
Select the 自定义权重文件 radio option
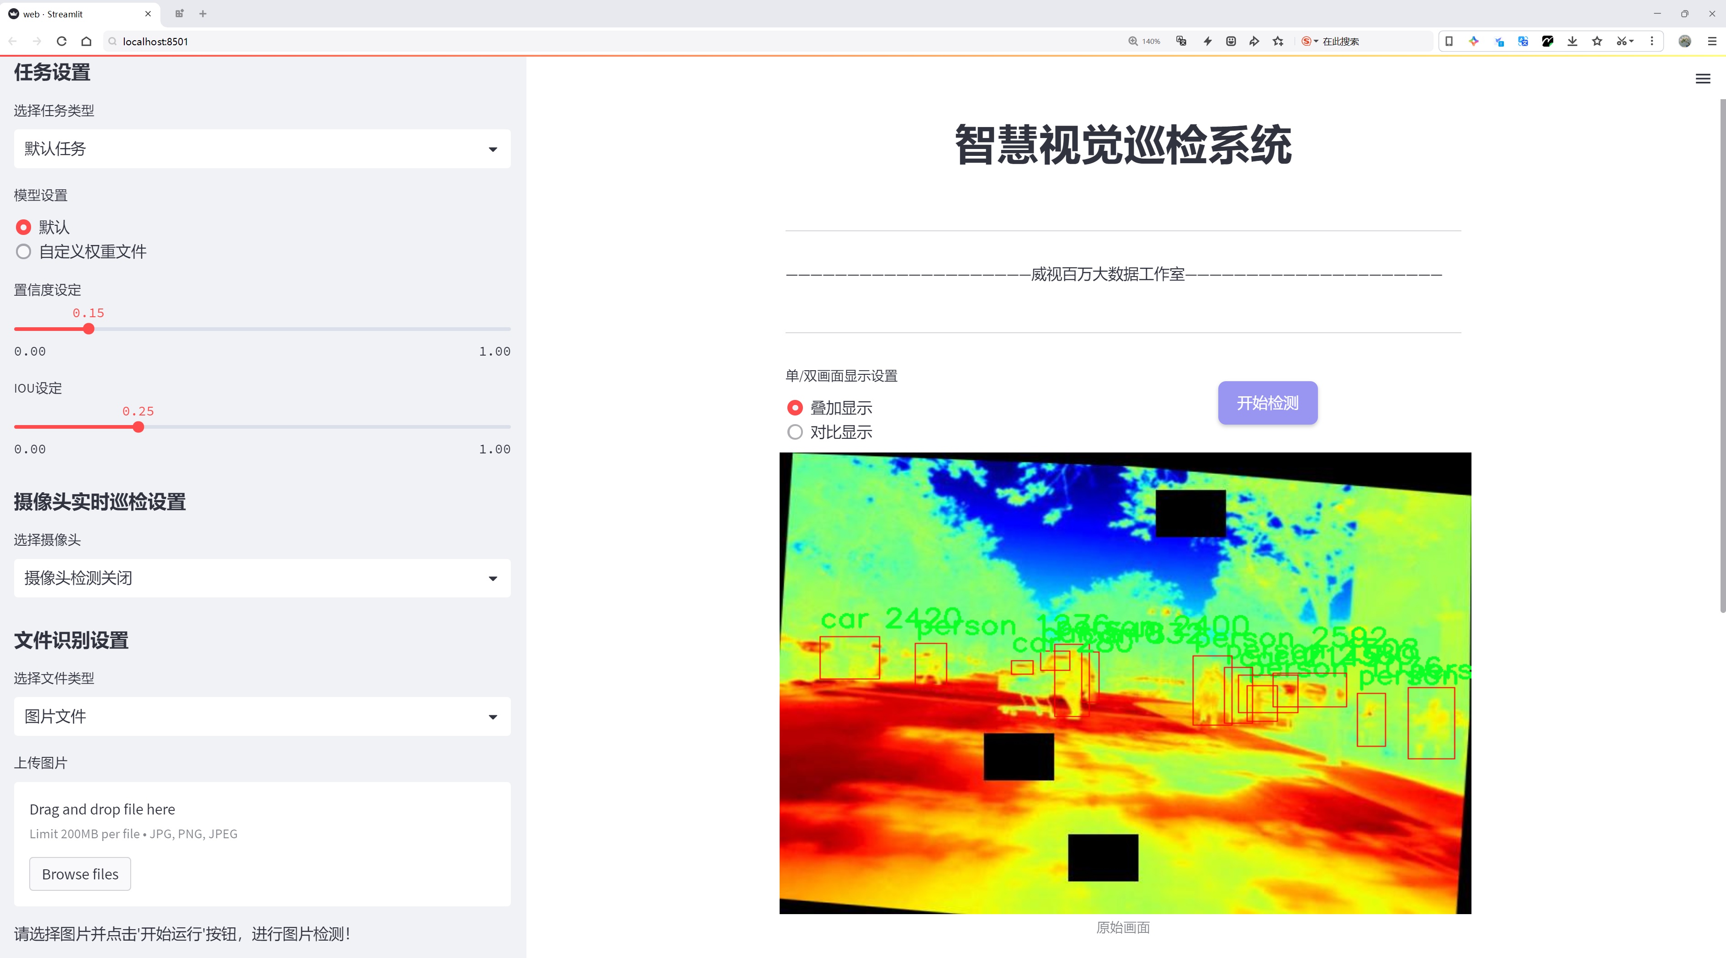tap(23, 252)
